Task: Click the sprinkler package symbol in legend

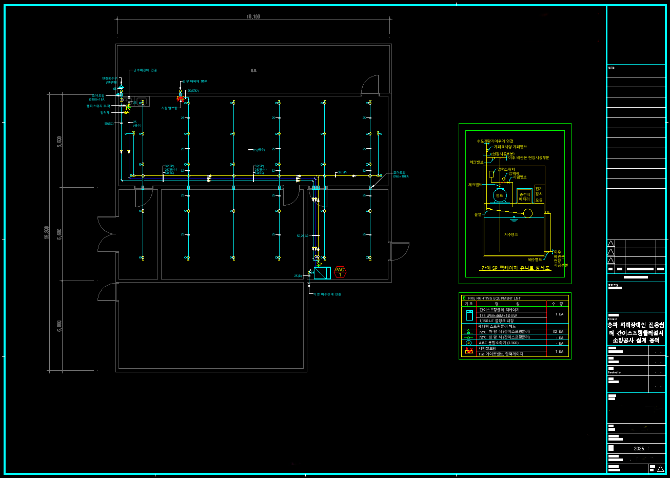Action: (x=468, y=315)
